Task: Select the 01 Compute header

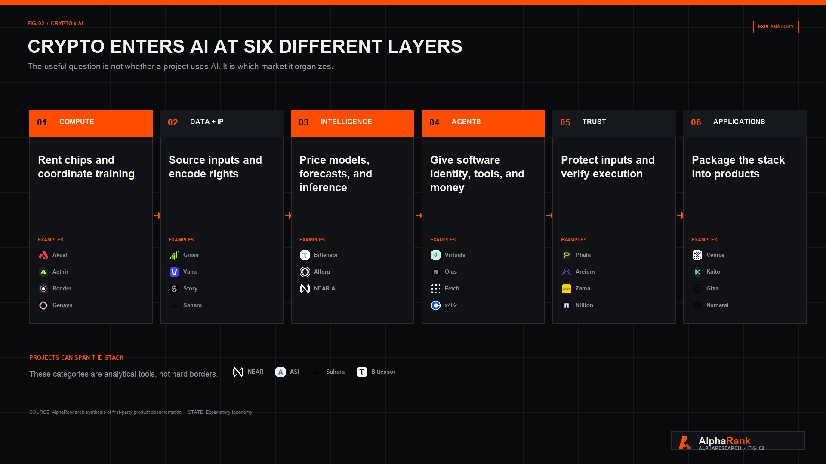Action: (91, 123)
